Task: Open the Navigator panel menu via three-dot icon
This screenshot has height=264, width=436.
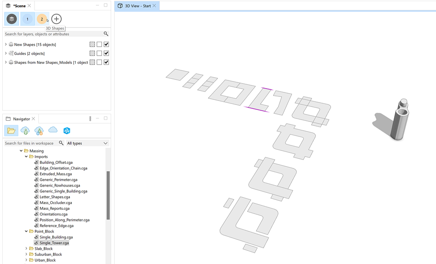Action: tap(90, 119)
